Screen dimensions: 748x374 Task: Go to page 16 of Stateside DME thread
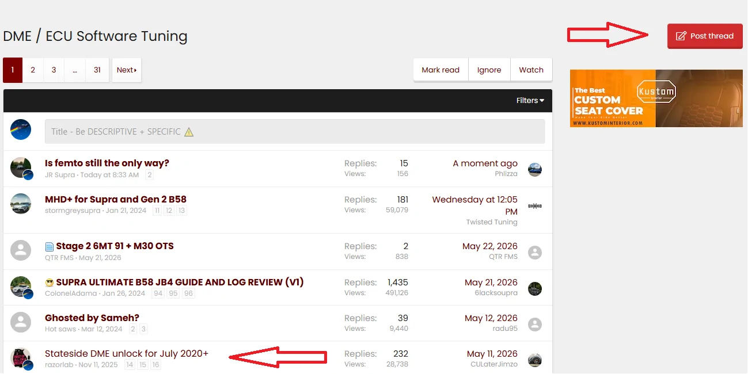[155, 365]
